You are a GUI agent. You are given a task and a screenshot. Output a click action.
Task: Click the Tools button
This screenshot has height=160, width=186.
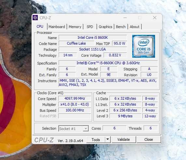pyautogui.click(x=96, y=139)
